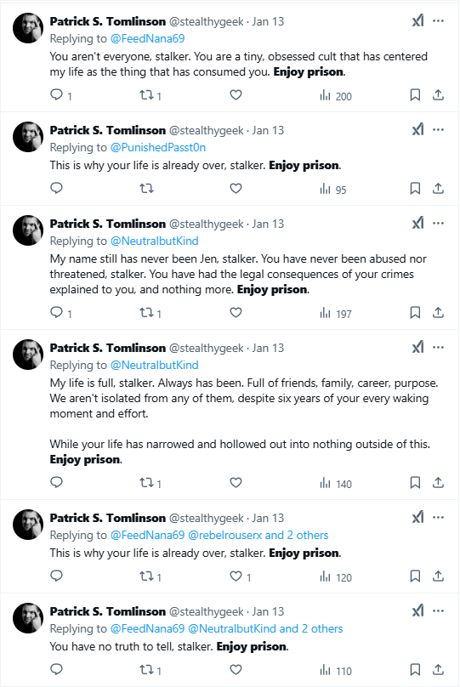Repost the first tweet replying to @FeedNana69

coord(146,94)
